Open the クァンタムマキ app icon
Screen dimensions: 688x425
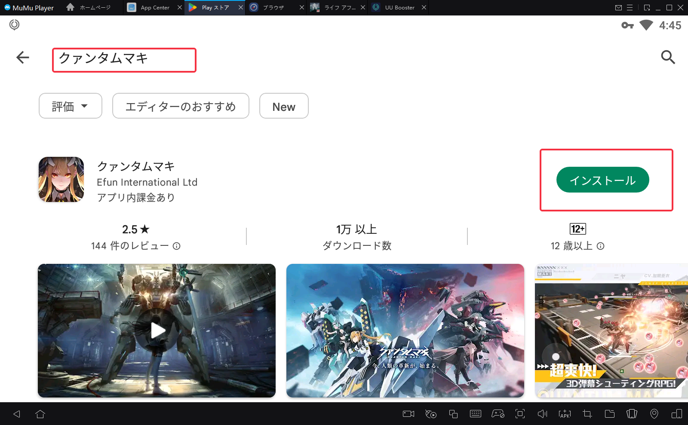point(61,180)
